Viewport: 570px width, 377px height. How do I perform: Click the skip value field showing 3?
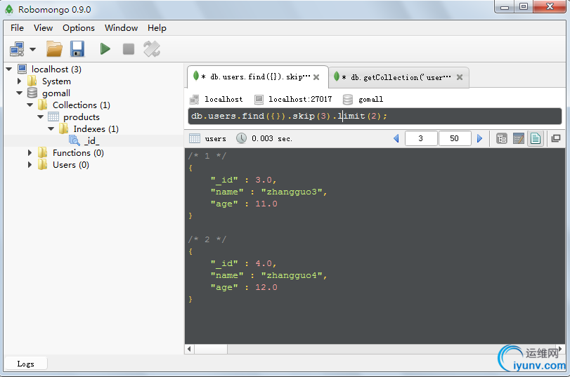pyautogui.click(x=421, y=138)
